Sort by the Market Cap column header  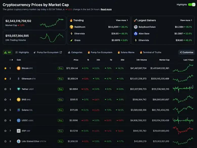click(x=164, y=60)
